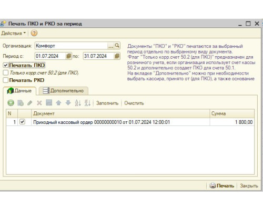
Task: Click the Заполнить button
Action: click(107, 103)
